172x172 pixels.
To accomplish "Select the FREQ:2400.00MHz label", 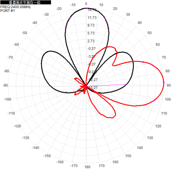I will [x=15, y=7].
